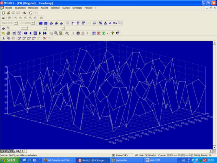Viewport: 217px width, 163px height.
Task: Jump backward with the double left arrow
Action: [26, 33]
